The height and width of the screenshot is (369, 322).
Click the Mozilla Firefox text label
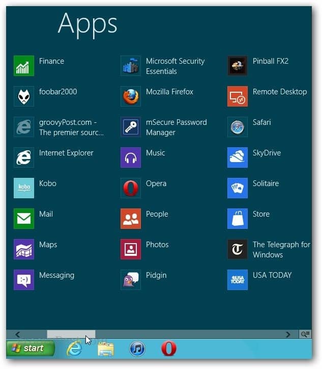pyautogui.click(x=169, y=92)
